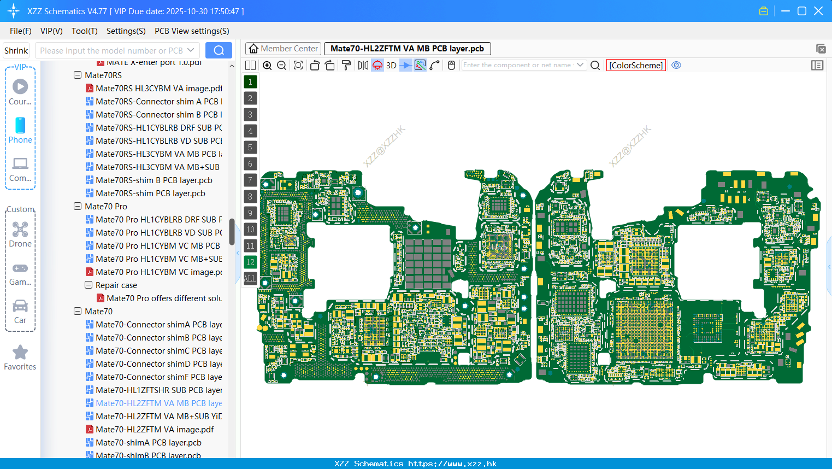Rotate the board clockwise

pos(329,65)
